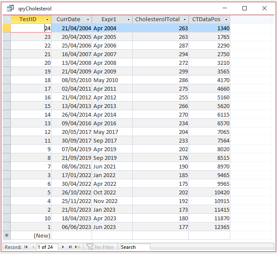The image size is (277, 254).
Task: Go to next record navigation button
Action: click(x=63, y=247)
